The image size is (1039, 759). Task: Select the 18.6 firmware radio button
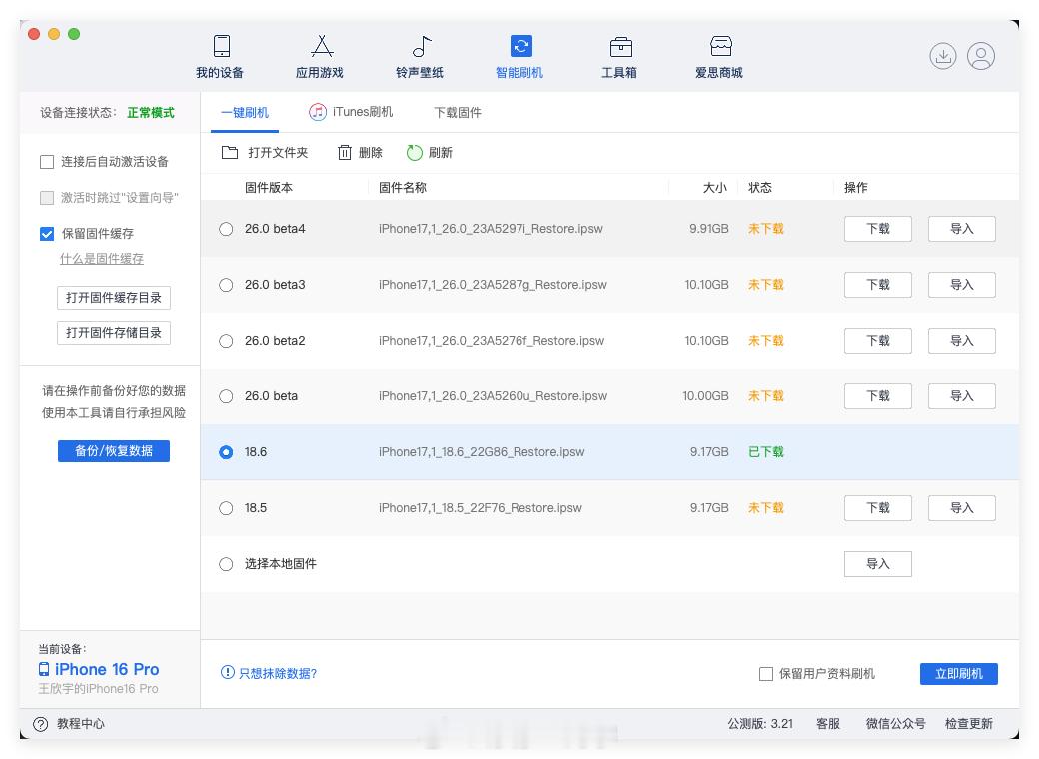point(226,452)
